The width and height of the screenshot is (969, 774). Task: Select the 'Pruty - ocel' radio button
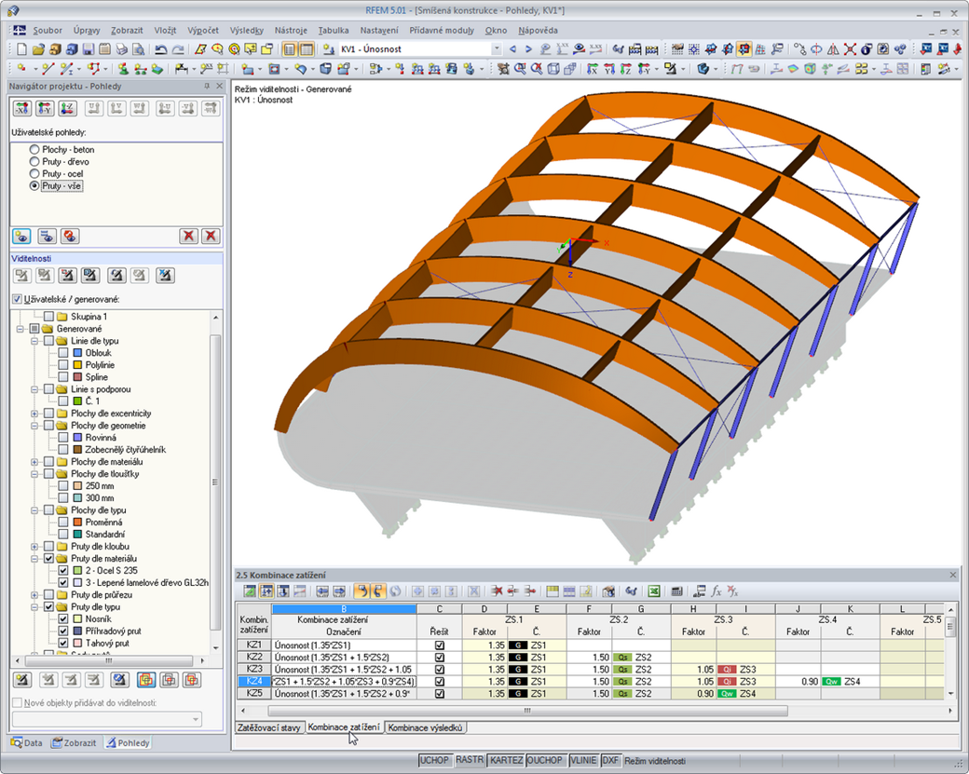click(x=34, y=173)
